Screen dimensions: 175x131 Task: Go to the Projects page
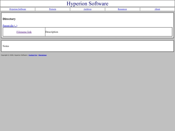pos(52,9)
